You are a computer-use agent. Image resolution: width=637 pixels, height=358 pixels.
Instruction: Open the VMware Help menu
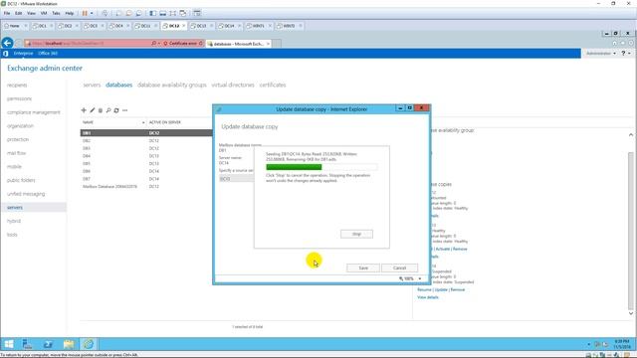(x=70, y=13)
